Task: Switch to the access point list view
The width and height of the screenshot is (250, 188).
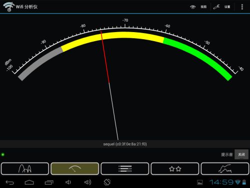Action: coord(125,168)
